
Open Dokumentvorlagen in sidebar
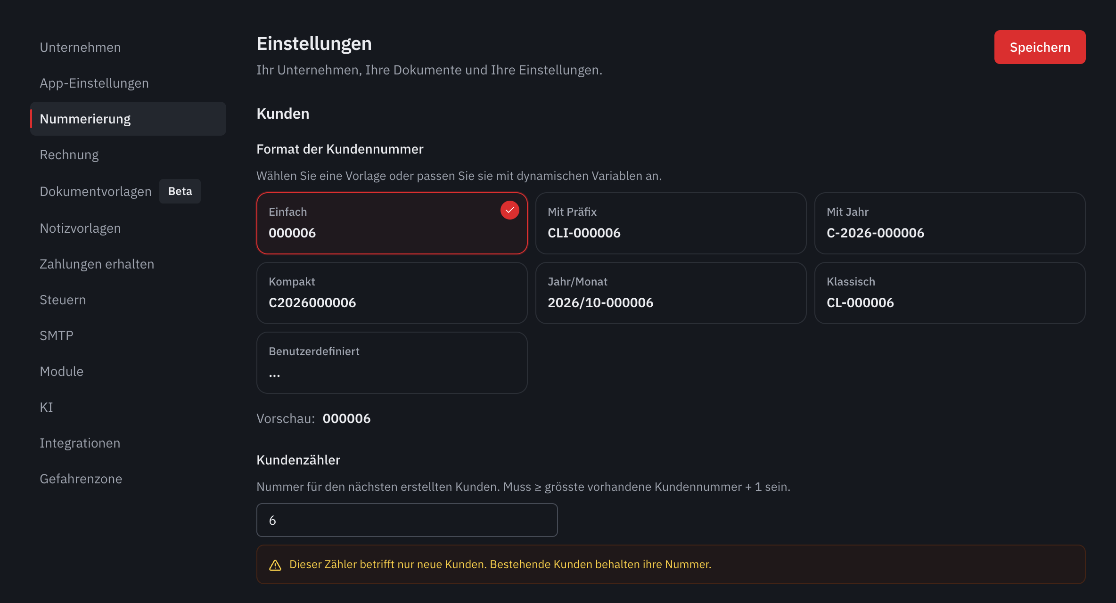tap(128, 191)
